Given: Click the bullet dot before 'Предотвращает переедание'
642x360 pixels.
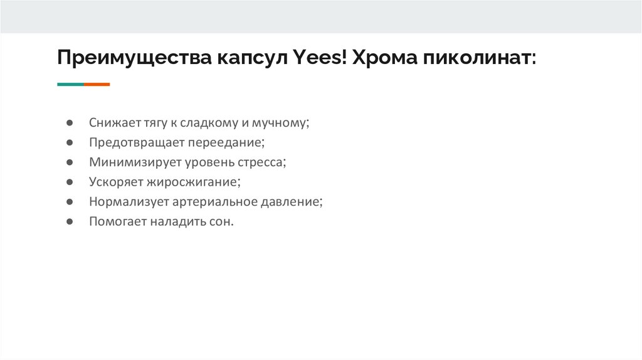Looking at the screenshot, I should (70, 142).
